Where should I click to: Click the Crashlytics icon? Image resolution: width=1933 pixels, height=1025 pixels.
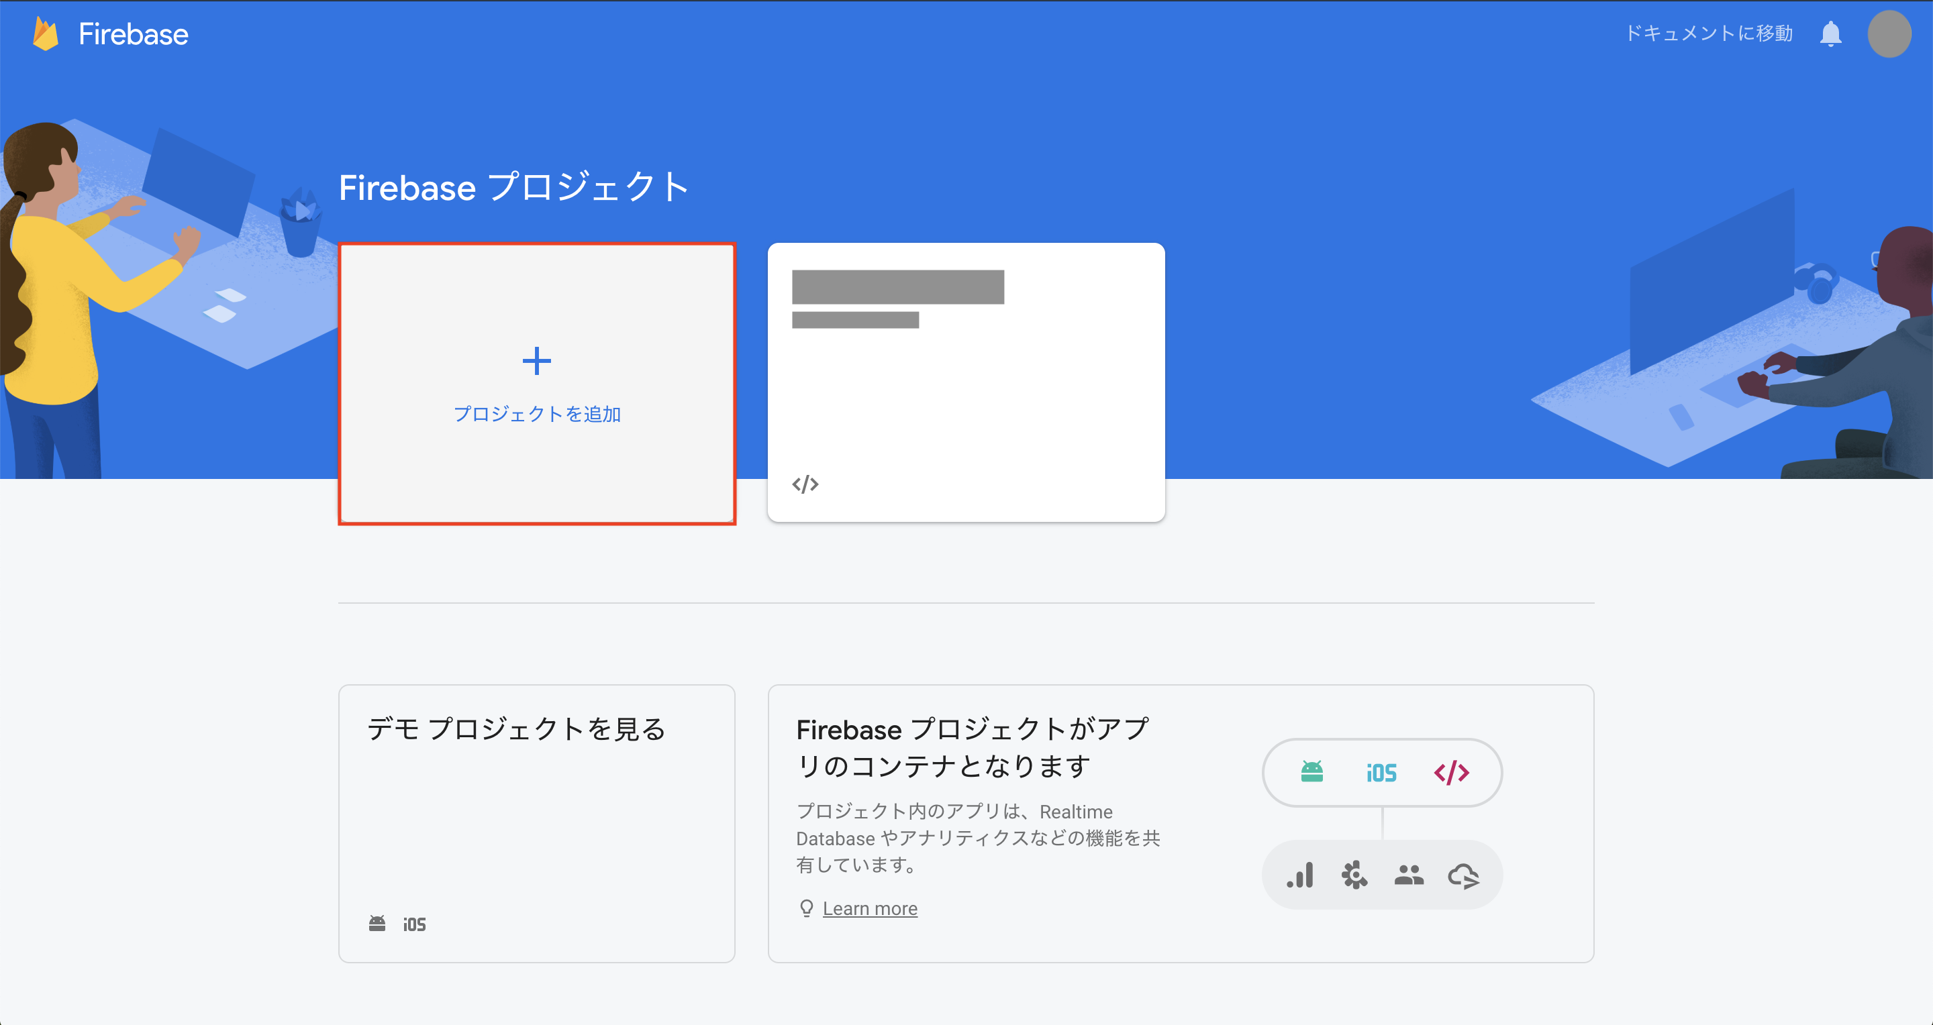click(1355, 874)
